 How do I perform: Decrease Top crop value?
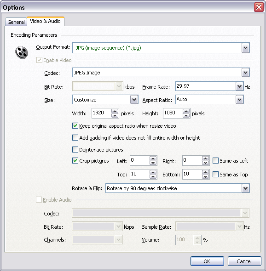153,176
